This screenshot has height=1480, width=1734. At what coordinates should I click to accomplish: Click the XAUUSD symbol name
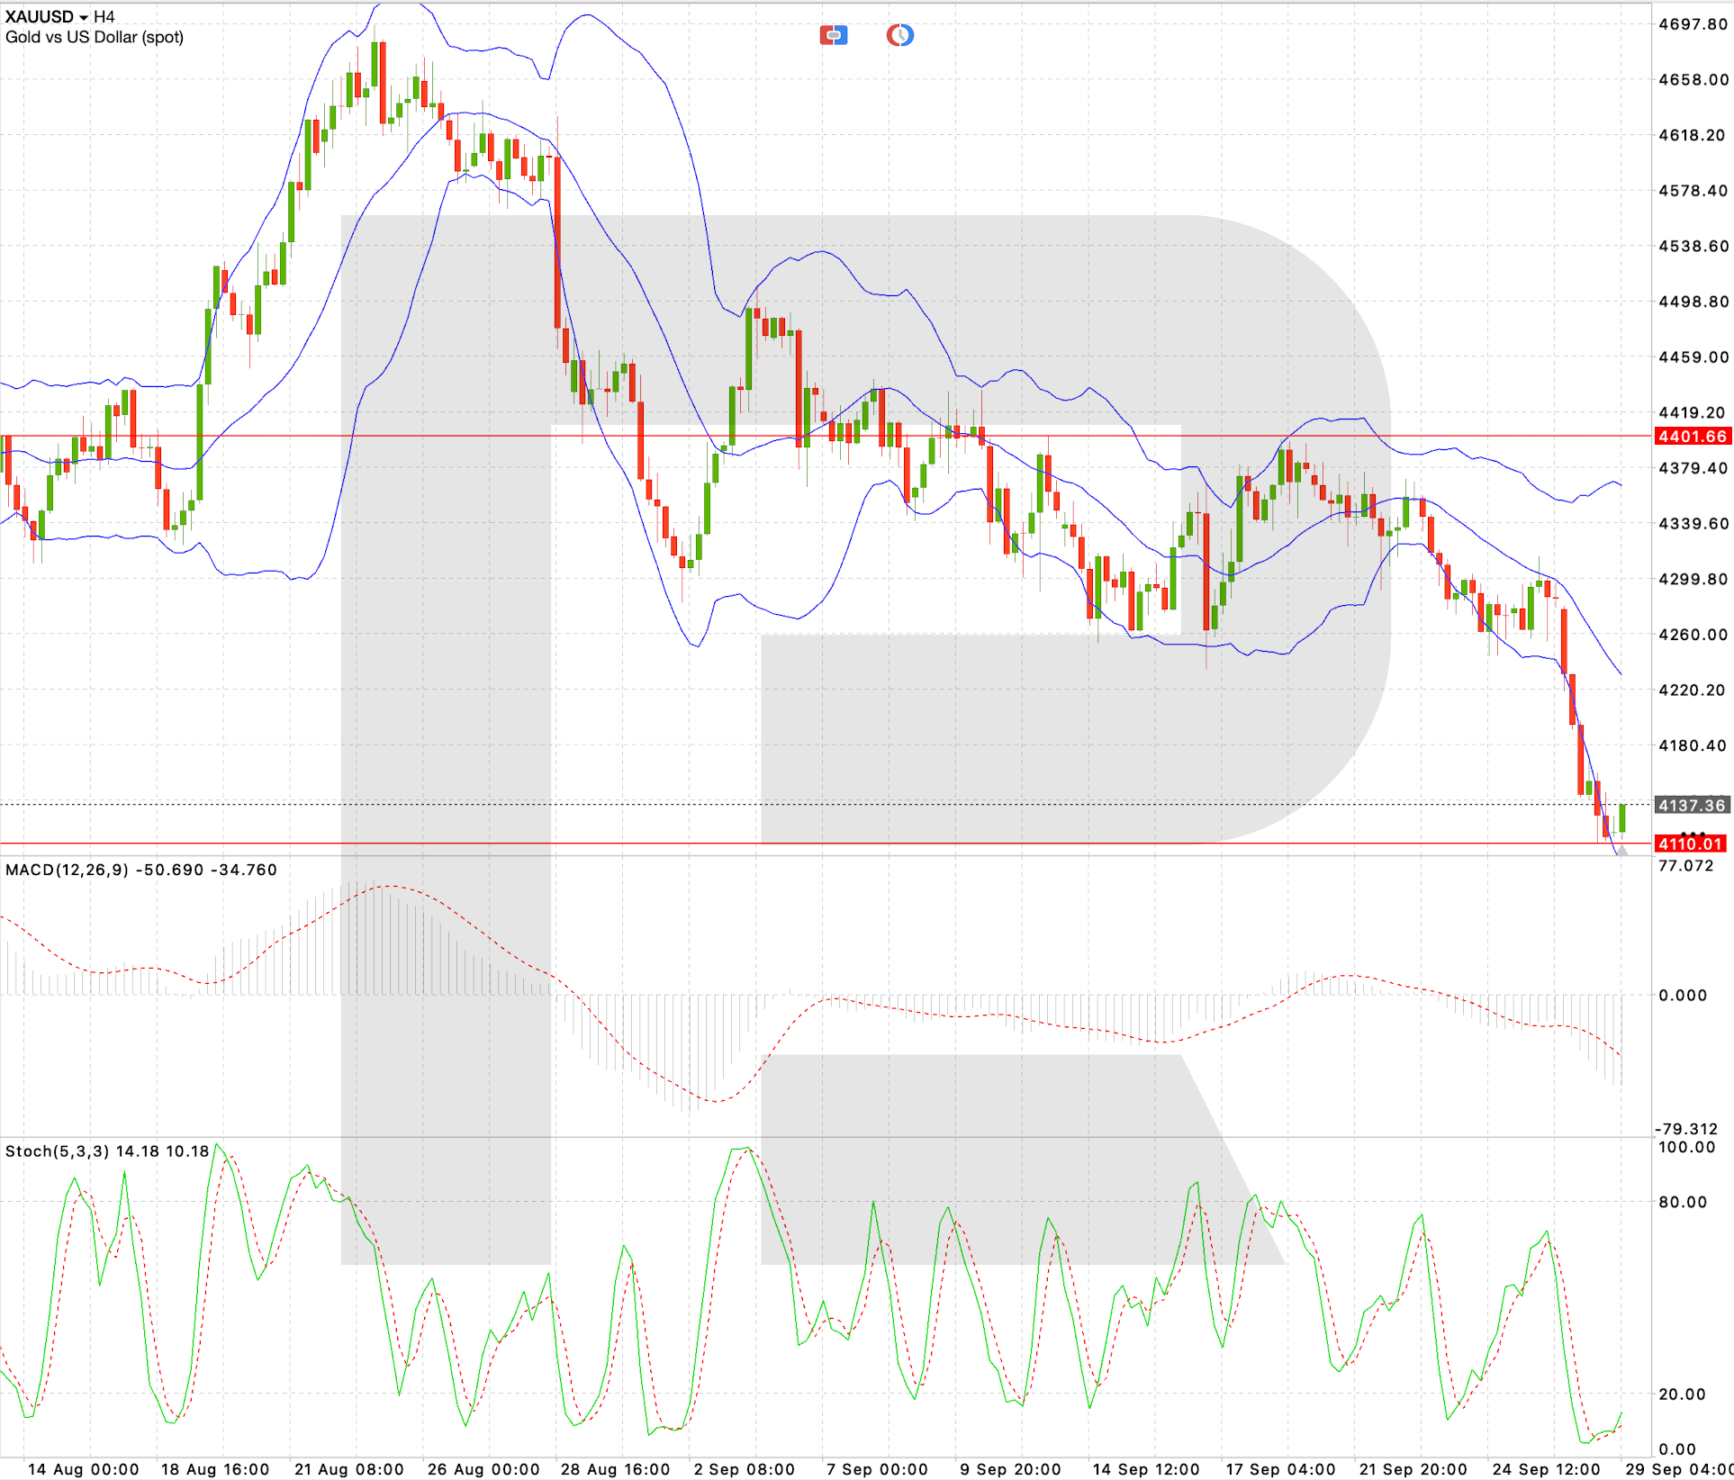(x=40, y=16)
